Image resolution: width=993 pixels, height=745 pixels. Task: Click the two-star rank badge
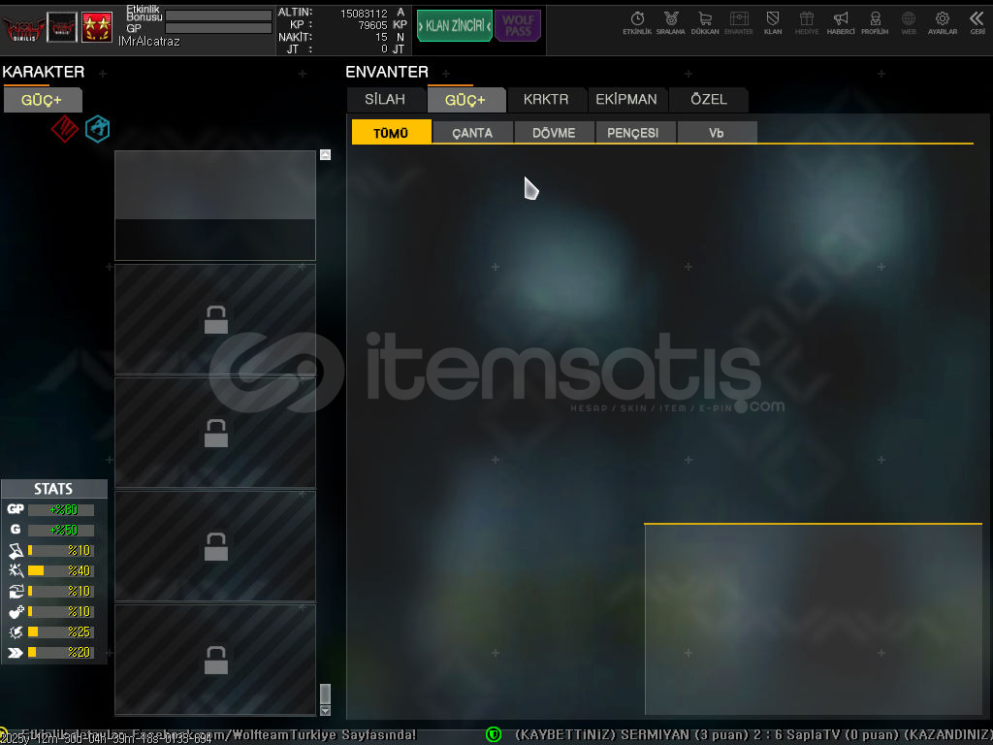96,26
